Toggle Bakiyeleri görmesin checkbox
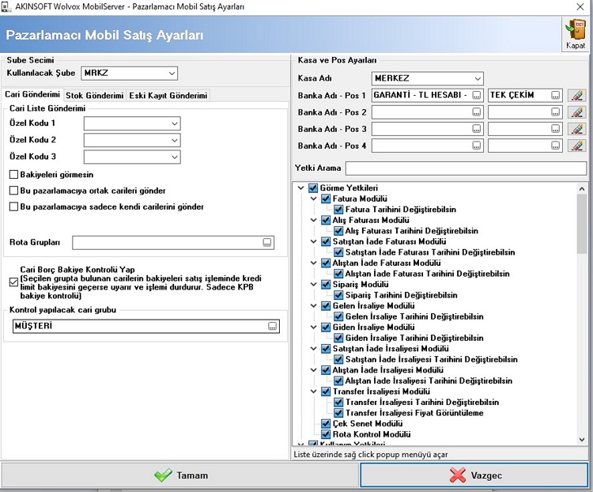Image resolution: width=593 pixels, height=492 pixels. pos(13,175)
